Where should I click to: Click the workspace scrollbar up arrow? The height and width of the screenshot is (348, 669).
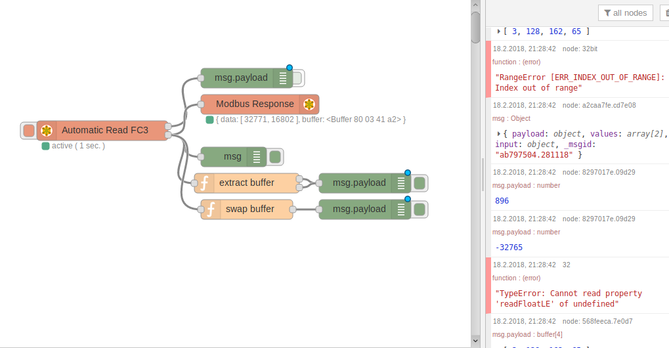pos(476,5)
